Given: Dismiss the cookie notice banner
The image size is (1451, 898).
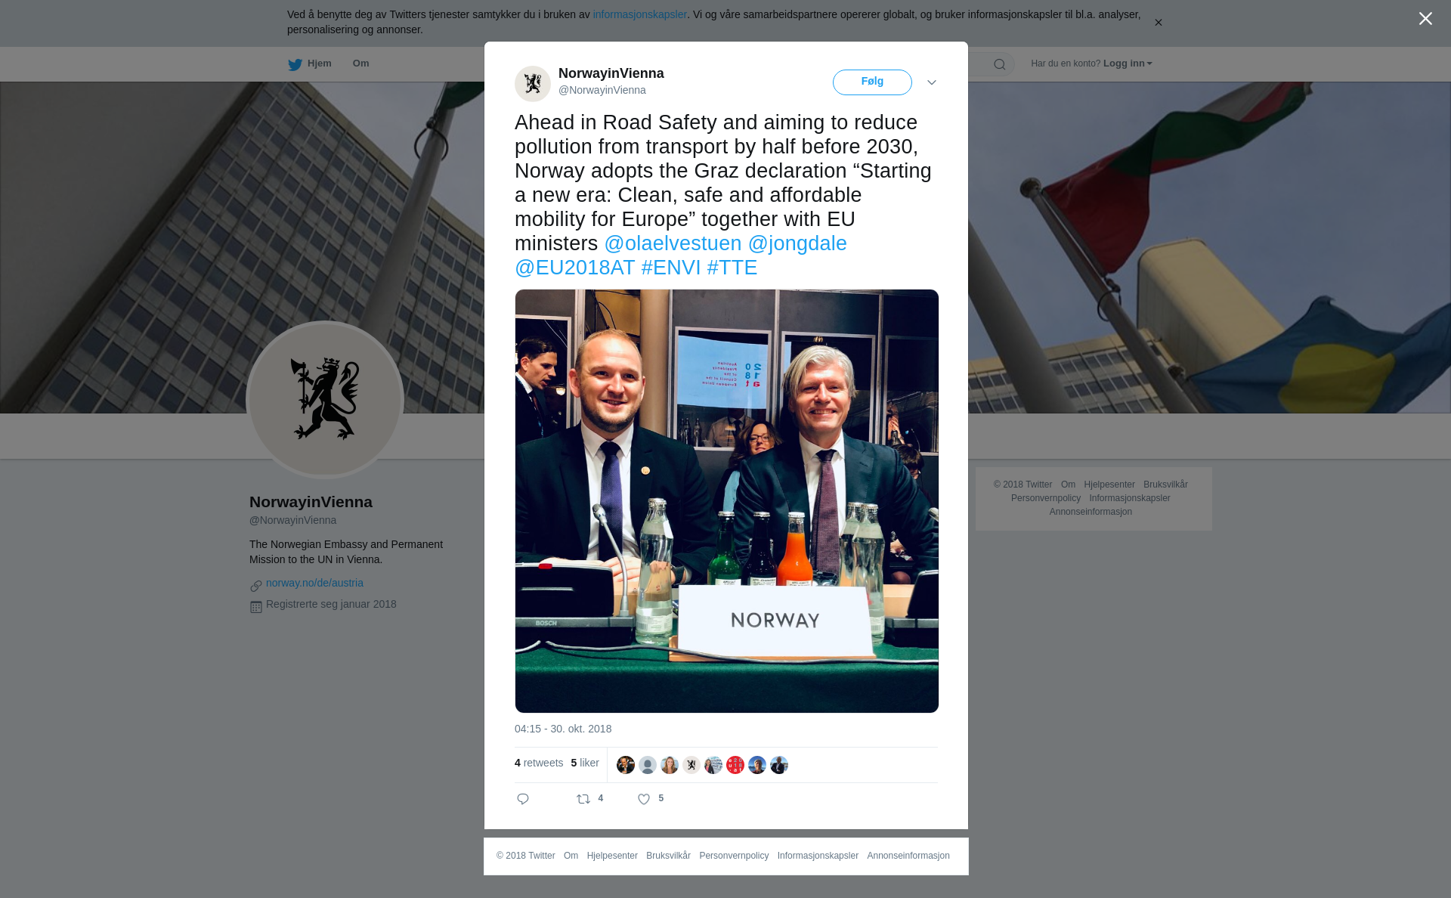Looking at the screenshot, I should (x=1158, y=23).
